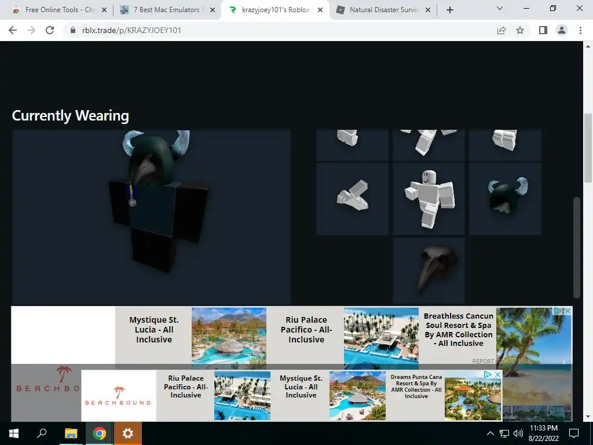Select the animation item left of the running avatar

(352, 199)
